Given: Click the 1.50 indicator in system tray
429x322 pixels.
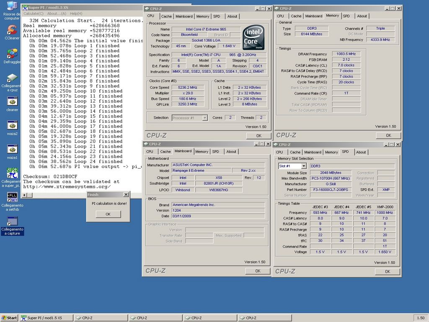Looking at the screenshot, I should point(421,318).
